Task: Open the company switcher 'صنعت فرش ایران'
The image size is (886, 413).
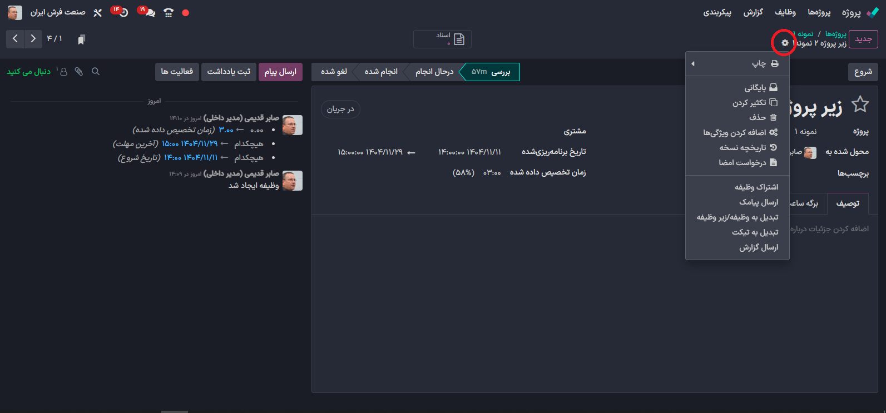Action: pyautogui.click(x=58, y=13)
